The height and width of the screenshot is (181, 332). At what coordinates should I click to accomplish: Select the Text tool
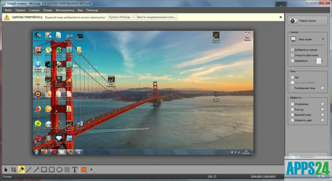point(75,169)
